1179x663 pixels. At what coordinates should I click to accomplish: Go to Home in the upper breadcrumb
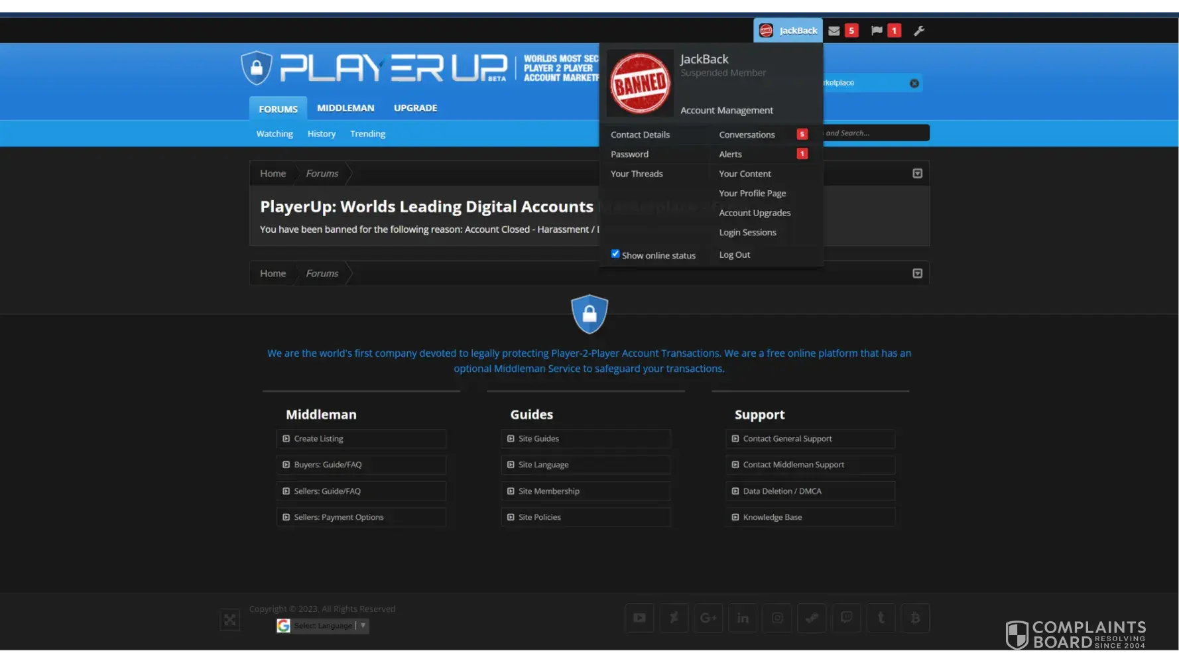coord(273,174)
